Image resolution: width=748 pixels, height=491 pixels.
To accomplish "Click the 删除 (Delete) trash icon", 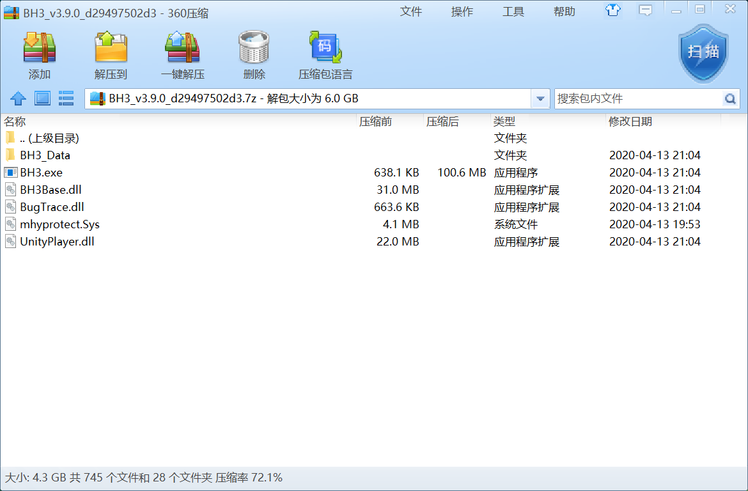I will coord(254,48).
